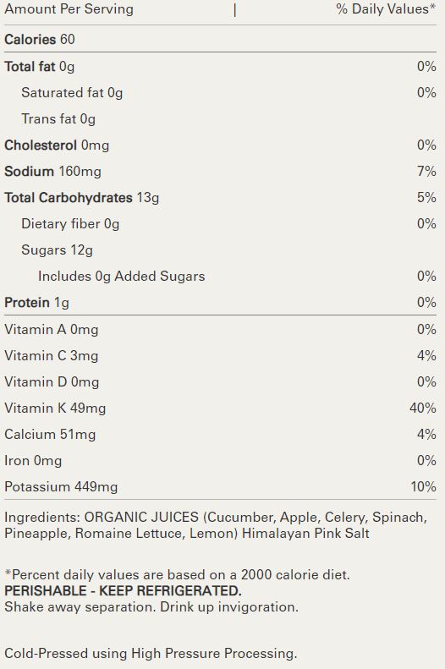445x669 pixels.
Task: Click the Ingredients ORGANIC JUICES text
Action: [x=102, y=517]
